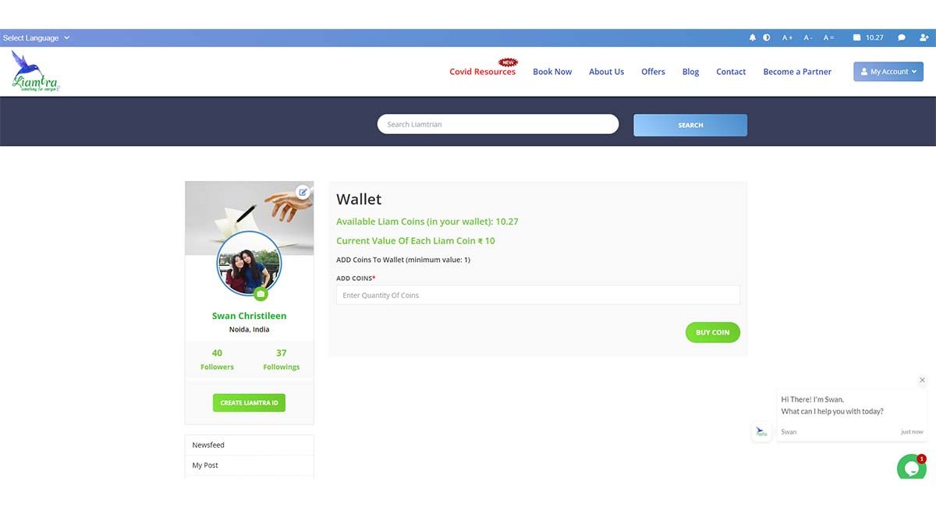The height and width of the screenshot is (507, 936).
Task: Close the Swan chat popup
Action: point(922,381)
